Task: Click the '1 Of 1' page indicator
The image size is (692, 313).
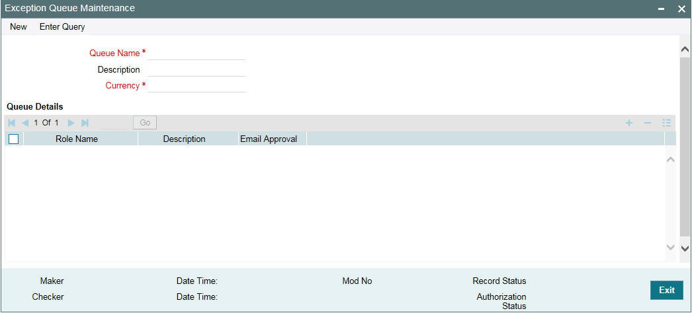Action: tap(46, 123)
